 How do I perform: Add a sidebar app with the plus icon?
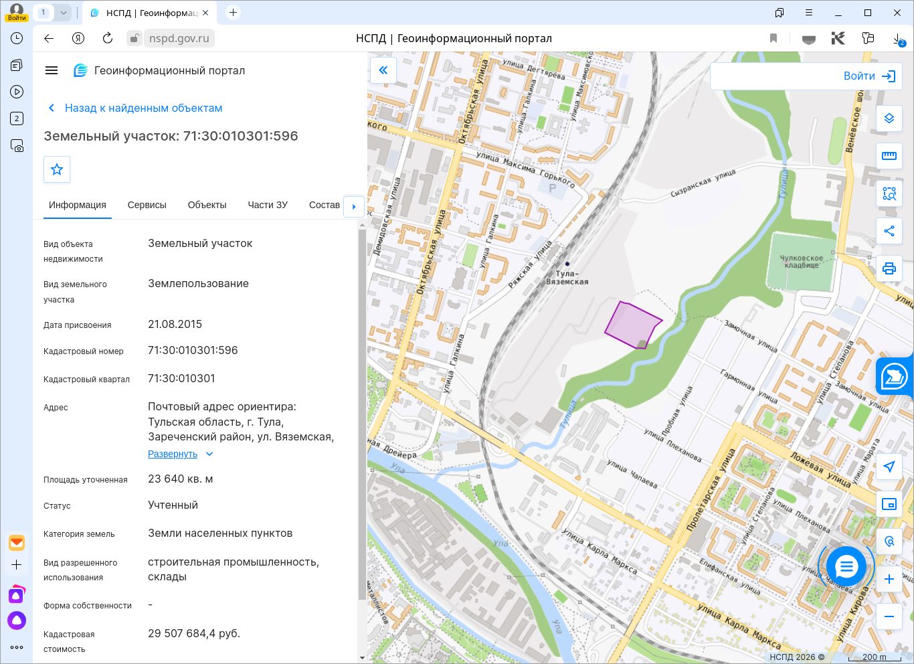tap(17, 564)
